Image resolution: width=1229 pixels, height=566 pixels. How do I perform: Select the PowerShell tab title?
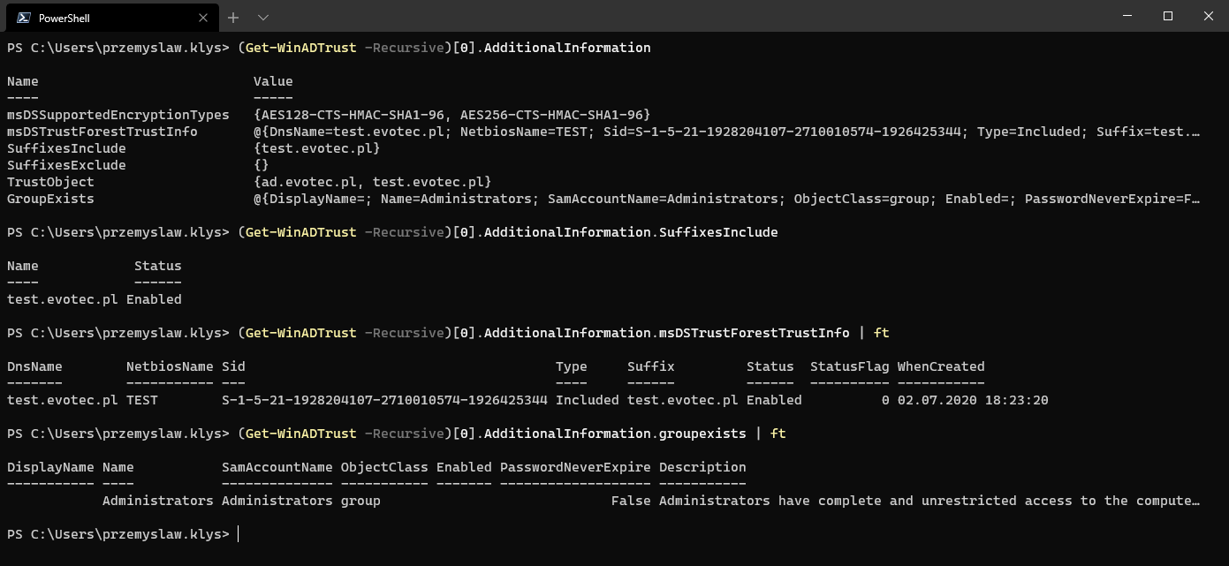point(64,18)
